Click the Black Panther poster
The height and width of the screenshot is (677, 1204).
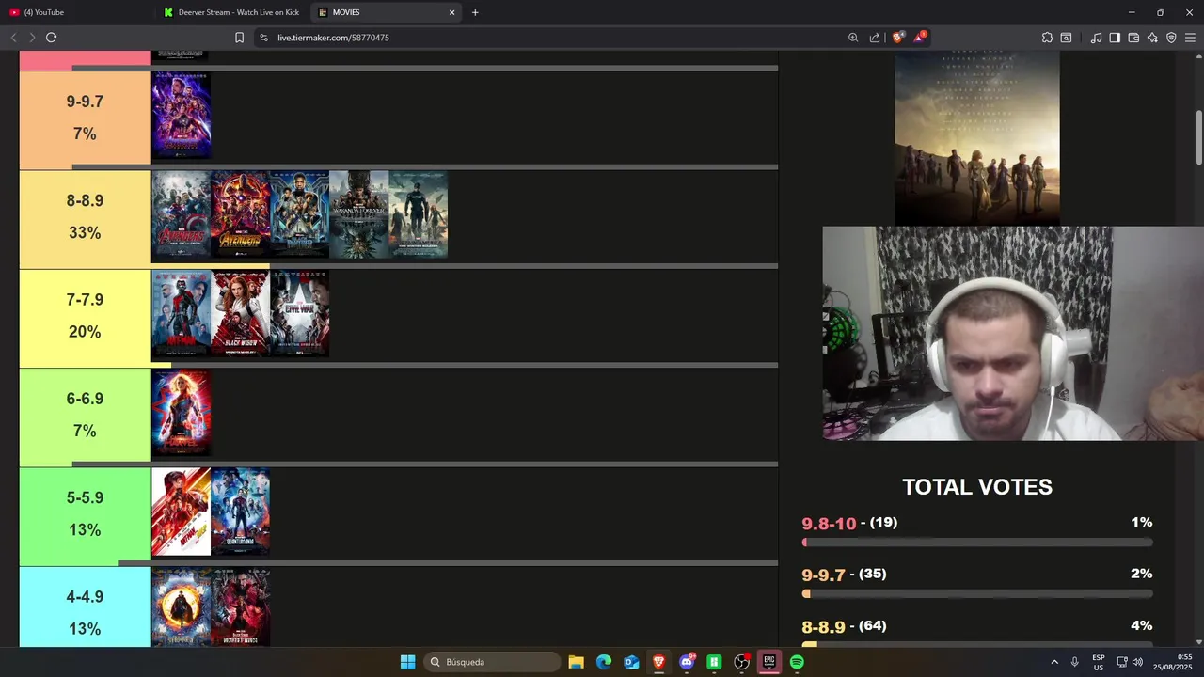[x=300, y=214]
